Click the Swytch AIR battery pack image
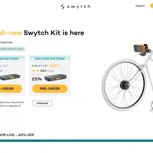The image size is (153, 153). click(10, 77)
